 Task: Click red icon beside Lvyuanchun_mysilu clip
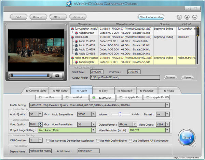(x=72, y=29)
